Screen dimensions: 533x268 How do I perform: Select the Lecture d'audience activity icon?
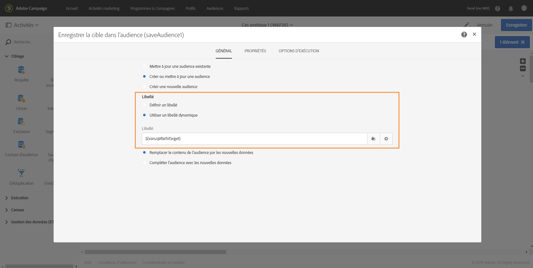[x=21, y=145]
